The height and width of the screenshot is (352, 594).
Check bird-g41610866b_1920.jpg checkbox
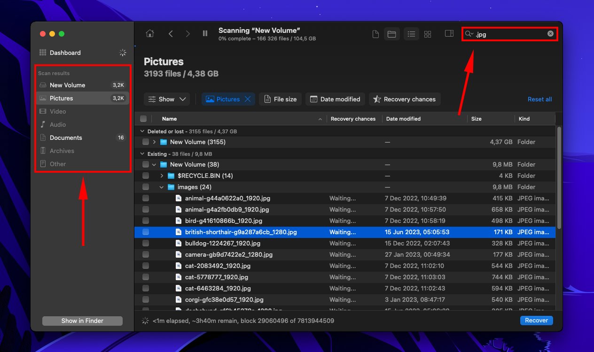click(146, 221)
